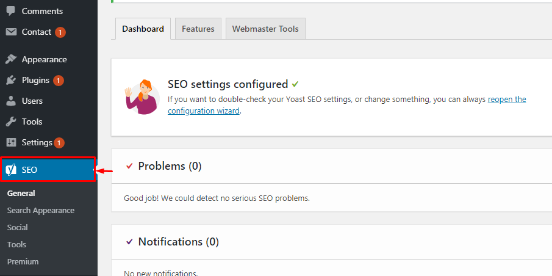Click the Contact envelope icon
Screen dimensions: 552x276
pyautogui.click(x=11, y=32)
